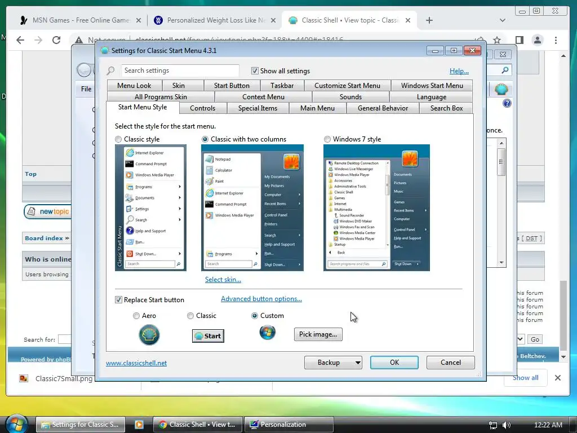The width and height of the screenshot is (577, 433).
Task: Click the Windows Start orb on taskbar
Action: (x=16, y=423)
